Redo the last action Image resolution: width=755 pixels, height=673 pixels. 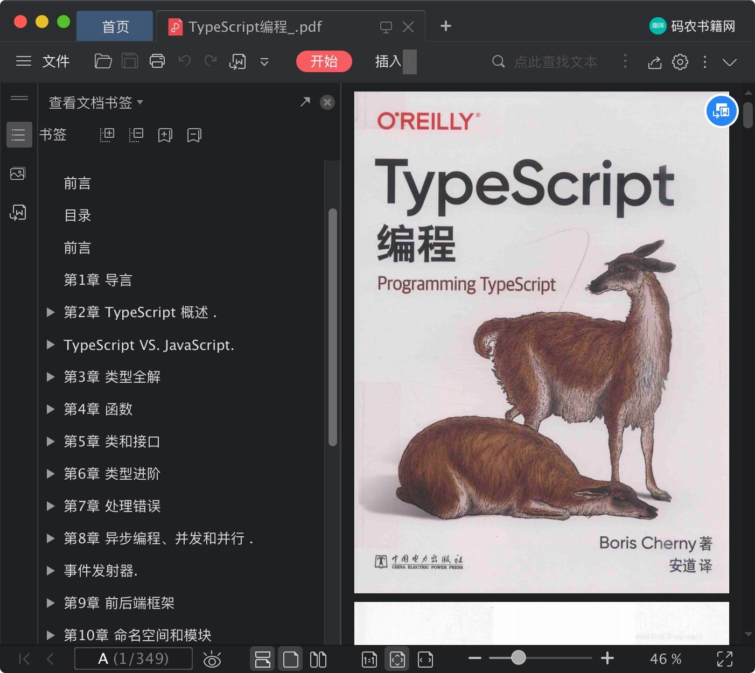point(211,61)
